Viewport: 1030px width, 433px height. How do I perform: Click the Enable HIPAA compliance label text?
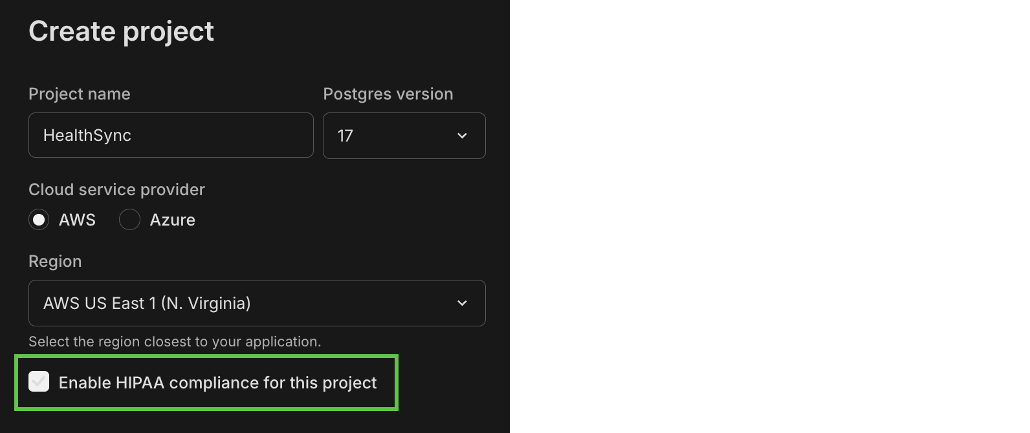pyautogui.click(x=217, y=382)
